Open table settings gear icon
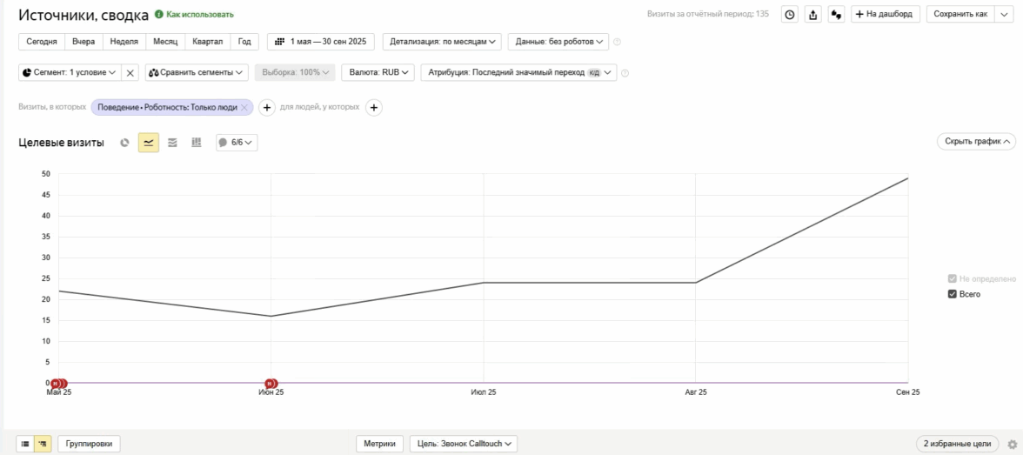Screen dimensions: 1023x455 point(1012,444)
